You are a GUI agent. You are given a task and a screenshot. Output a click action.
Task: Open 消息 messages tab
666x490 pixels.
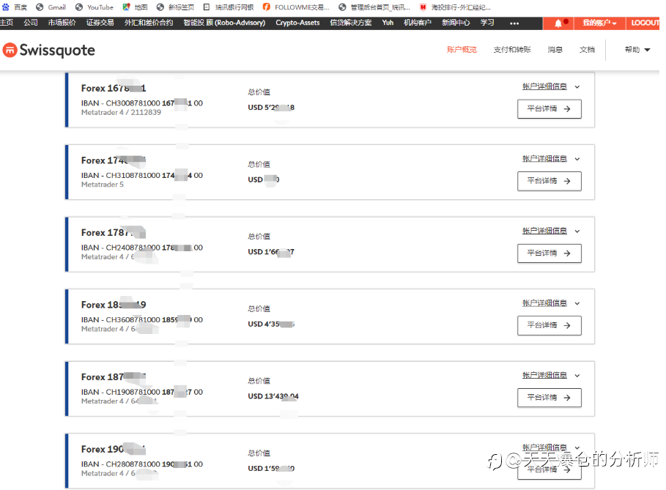tap(555, 50)
